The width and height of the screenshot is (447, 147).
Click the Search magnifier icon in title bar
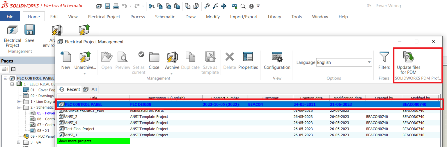coord(243,6)
